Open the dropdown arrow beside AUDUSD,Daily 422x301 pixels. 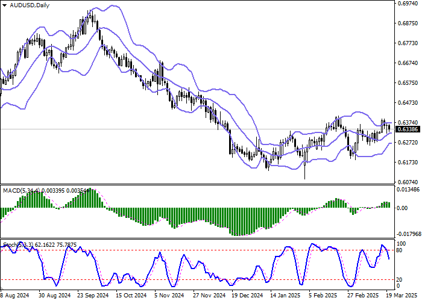click(x=4, y=5)
